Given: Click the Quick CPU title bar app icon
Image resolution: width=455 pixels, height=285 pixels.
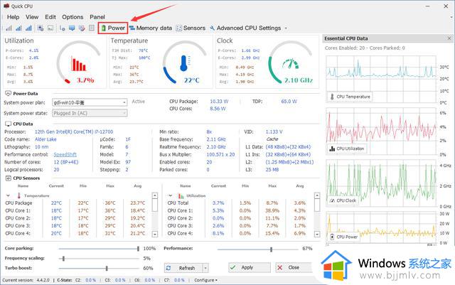Looking at the screenshot, I should point(6,6).
